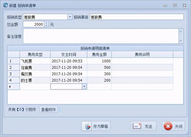This screenshot has height=137, width=191.
Task: Click the 总金额 field showing 2000
Action: coord(34,24)
